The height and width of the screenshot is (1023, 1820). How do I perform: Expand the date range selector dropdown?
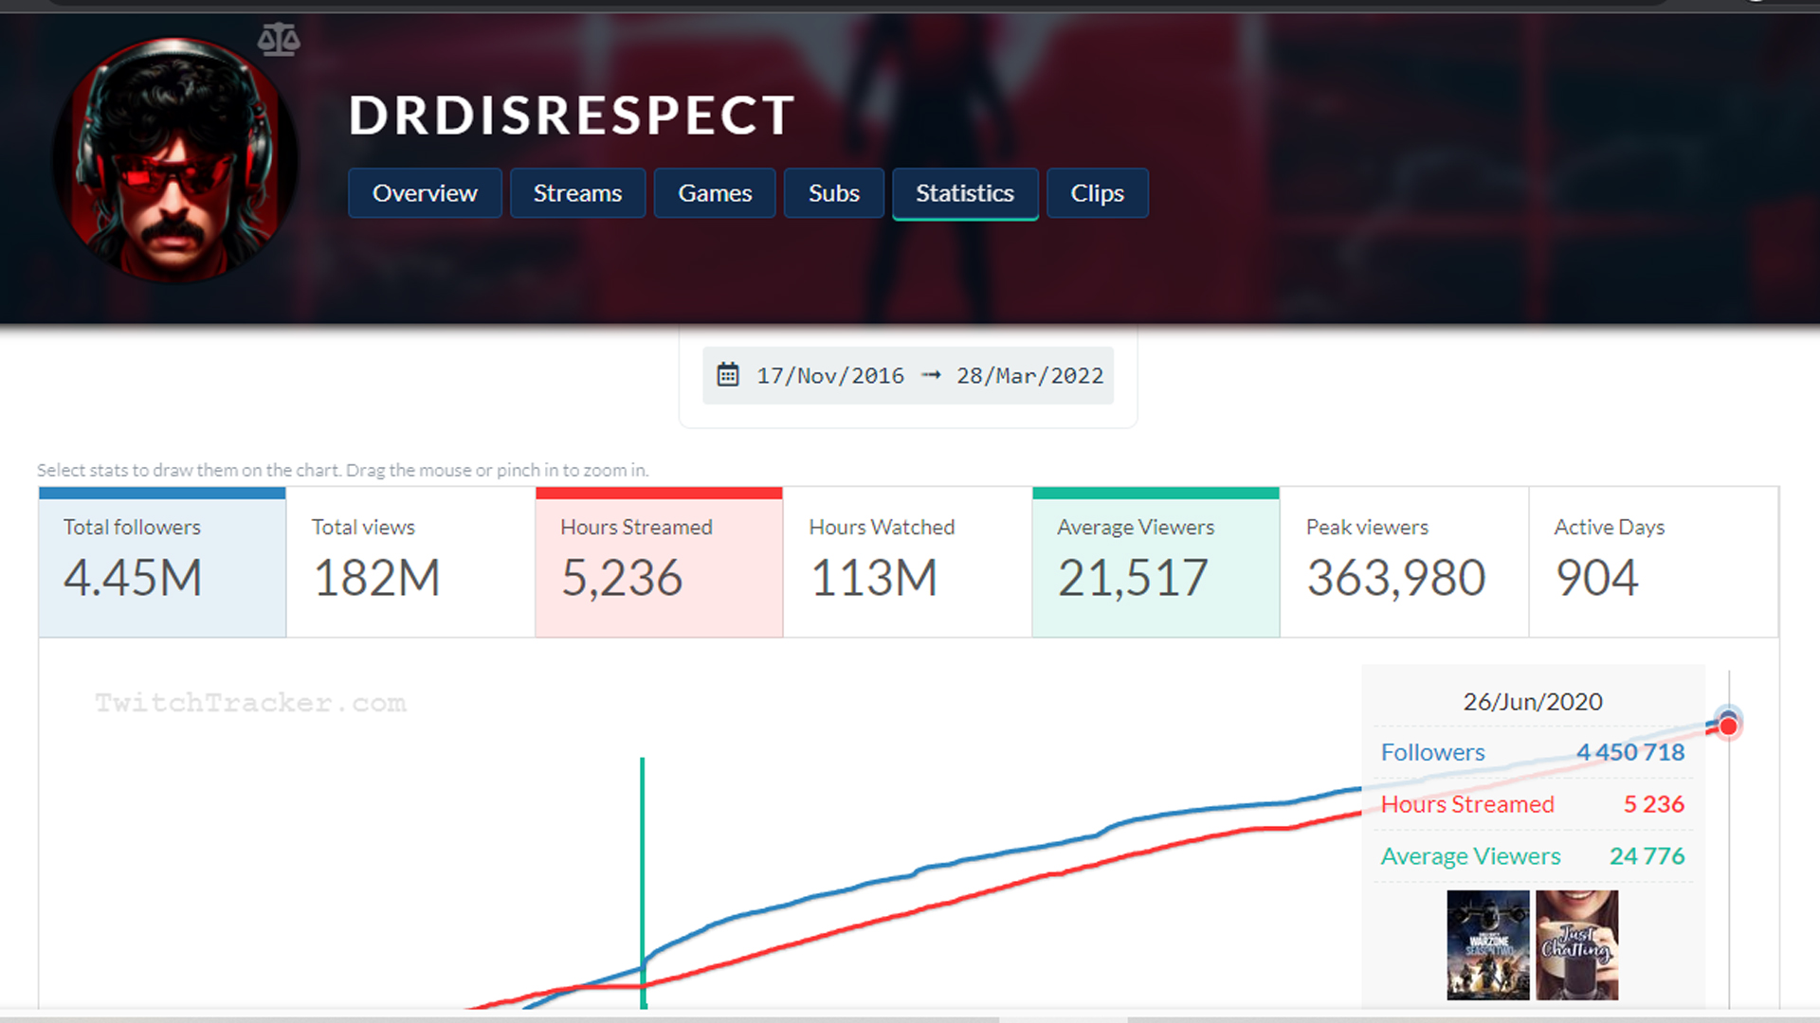point(909,373)
